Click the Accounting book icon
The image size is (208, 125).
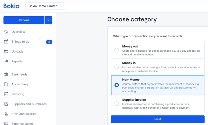click(6, 84)
